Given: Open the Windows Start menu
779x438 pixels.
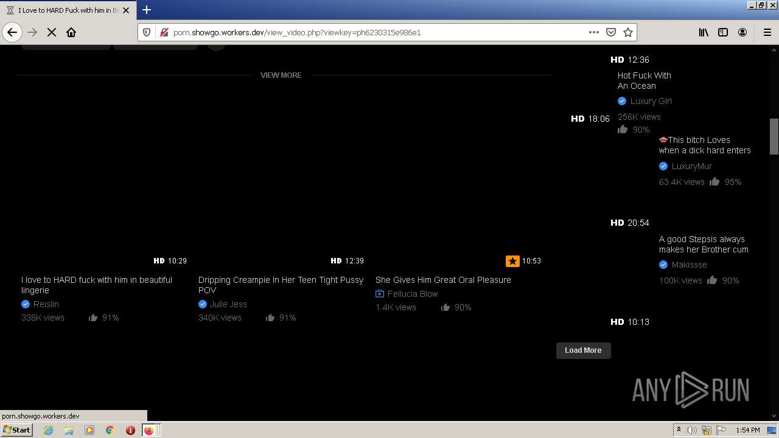Looking at the screenshot, I should pos(16,429).
